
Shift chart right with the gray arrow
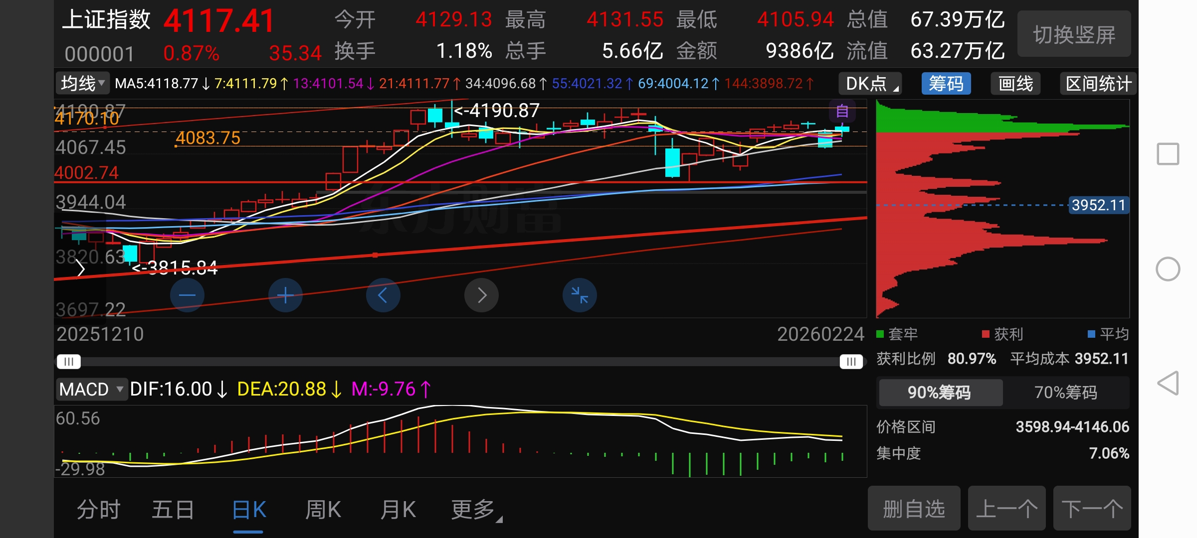click(x=481, y=295)
